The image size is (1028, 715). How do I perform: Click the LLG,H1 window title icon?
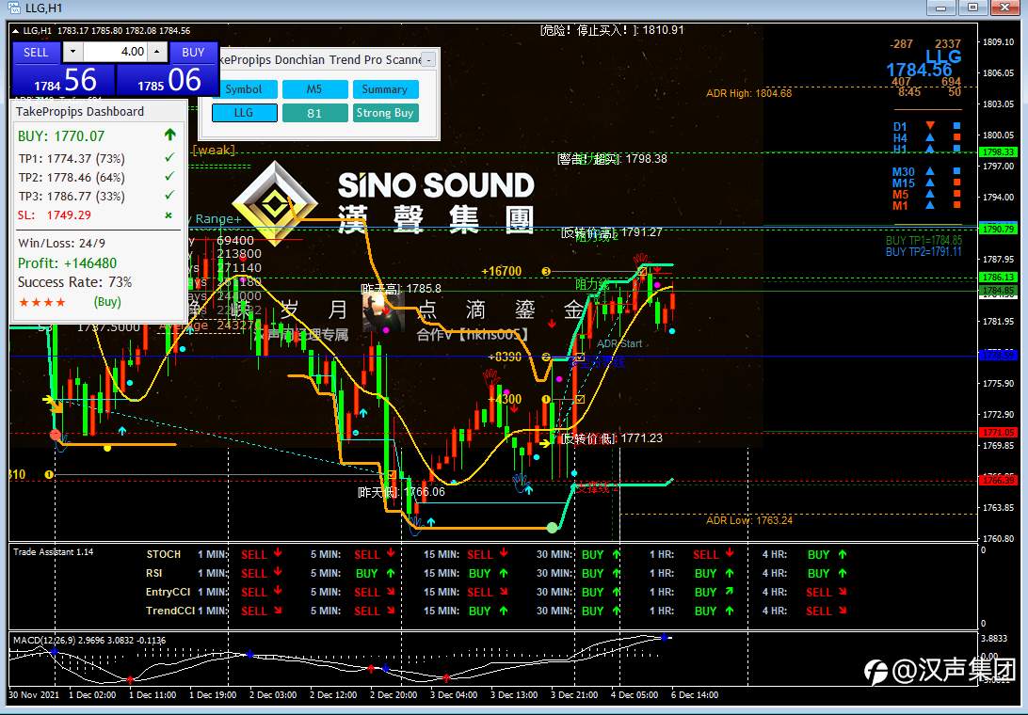[14, 8]
